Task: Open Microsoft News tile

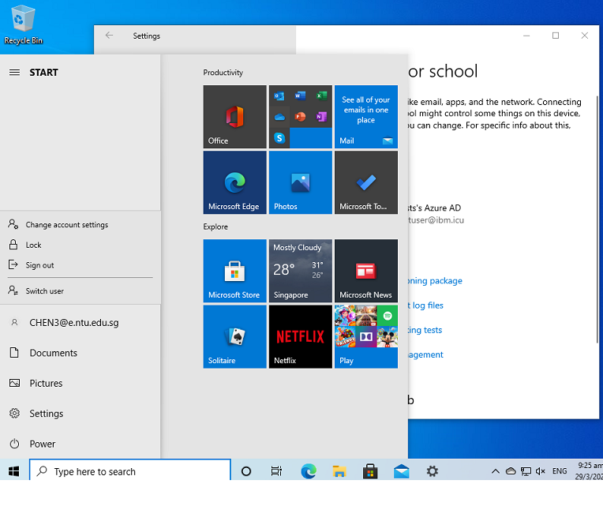Action: coord(366,271)
